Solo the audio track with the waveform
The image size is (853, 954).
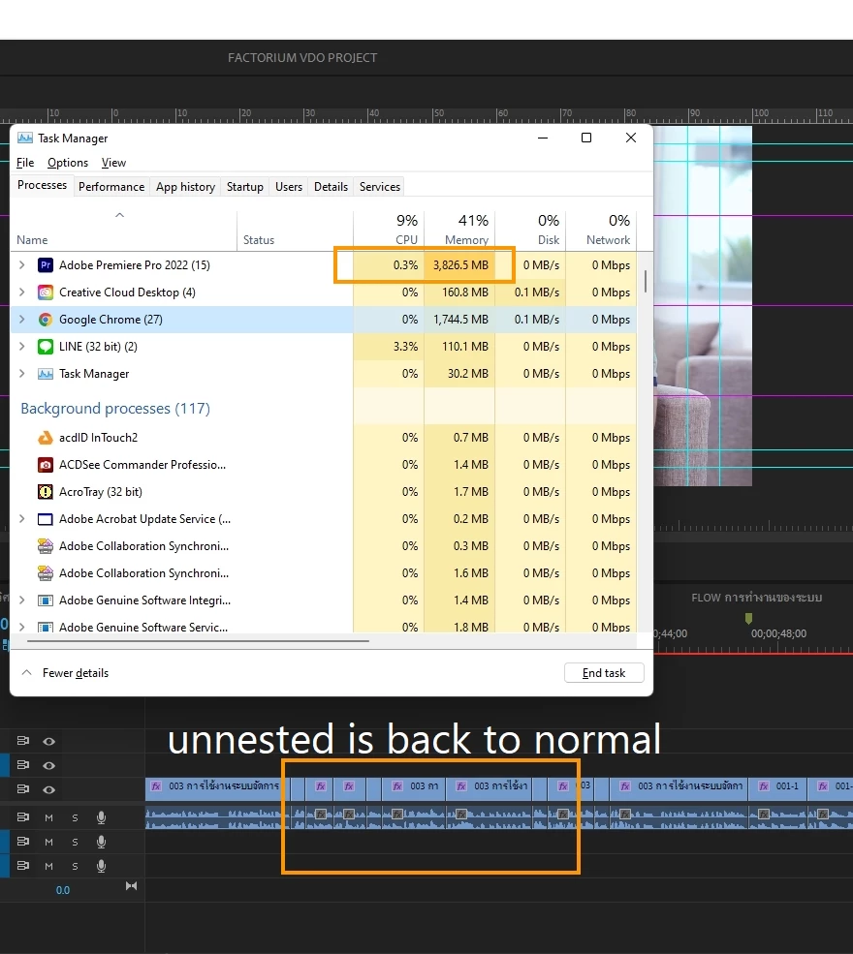(x=75, y=817)
